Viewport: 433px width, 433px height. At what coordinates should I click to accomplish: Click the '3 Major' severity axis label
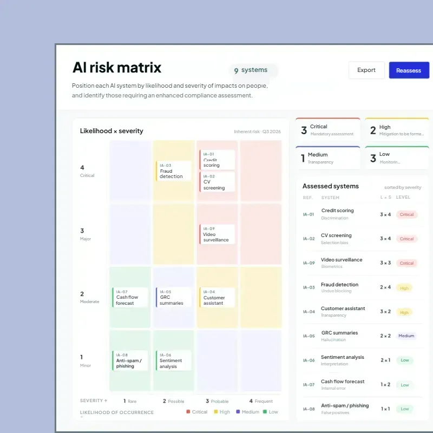[86, 234]
